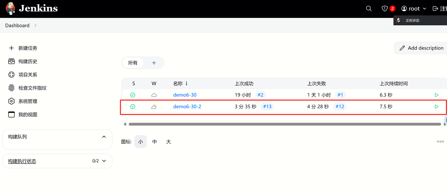Click the 检查文件指纹 fingerprint icon

pyautogui.click(x=11, y=88)
